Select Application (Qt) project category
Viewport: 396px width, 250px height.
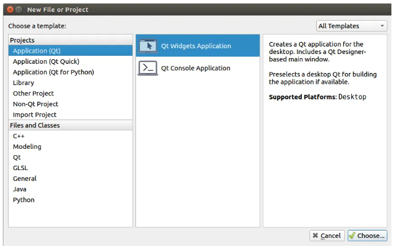(71, 51)
